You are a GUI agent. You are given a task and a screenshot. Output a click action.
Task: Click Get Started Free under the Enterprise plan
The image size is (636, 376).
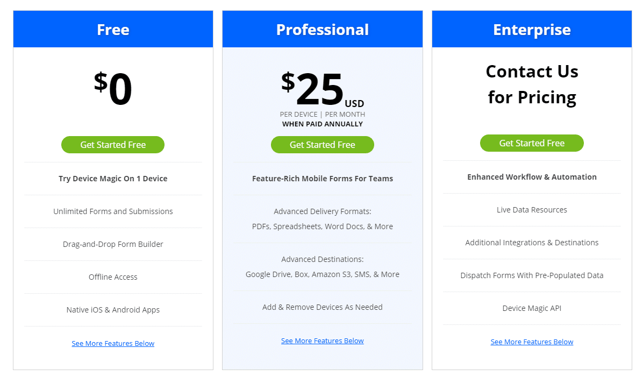coord(532,143)
